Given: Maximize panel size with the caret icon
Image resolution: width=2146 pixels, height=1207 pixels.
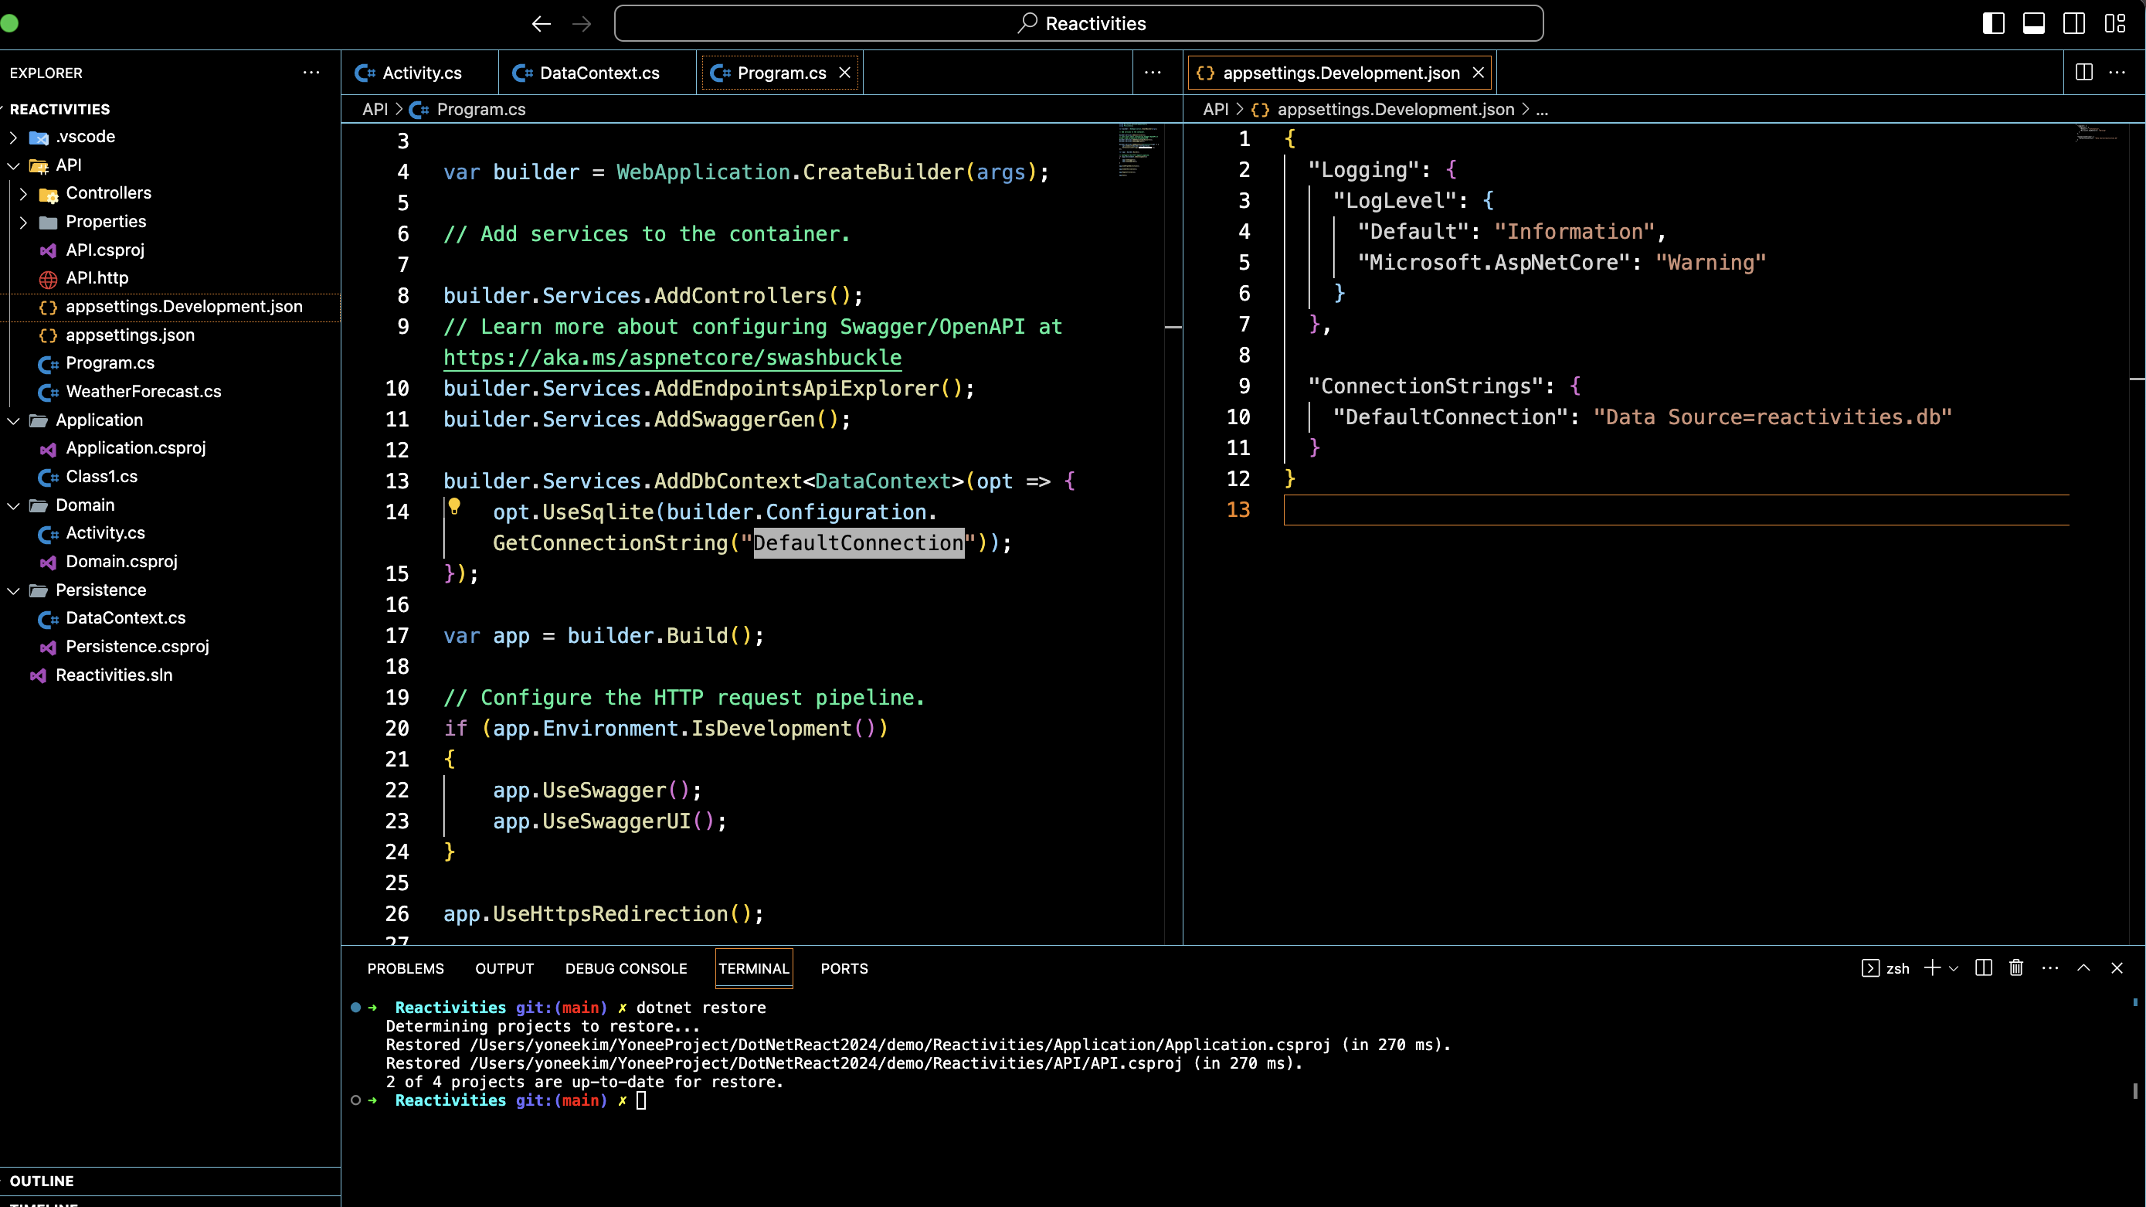Looking at the screenshot, I should [x=2083, y=967].
